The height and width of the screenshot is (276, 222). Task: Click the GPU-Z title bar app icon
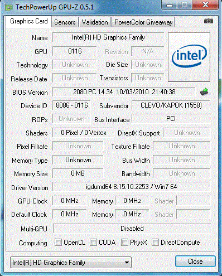9,7
